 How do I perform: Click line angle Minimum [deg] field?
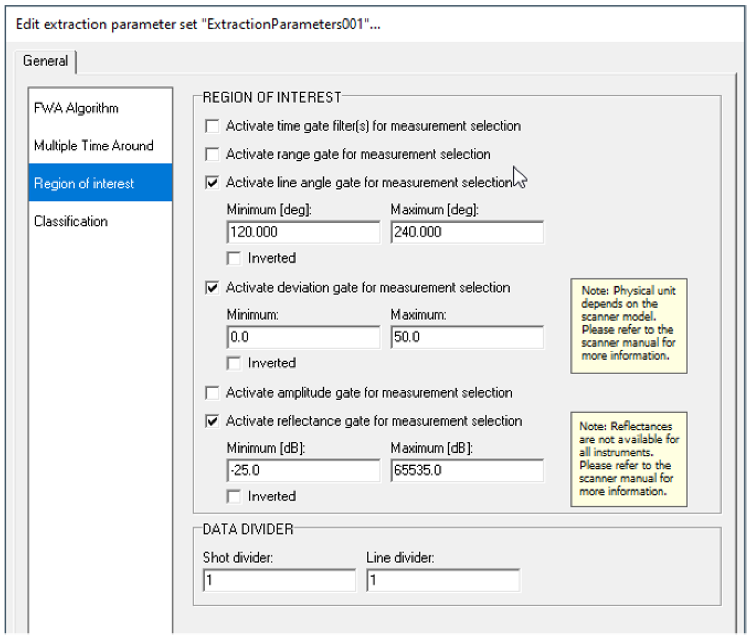[x=303, y=232]
